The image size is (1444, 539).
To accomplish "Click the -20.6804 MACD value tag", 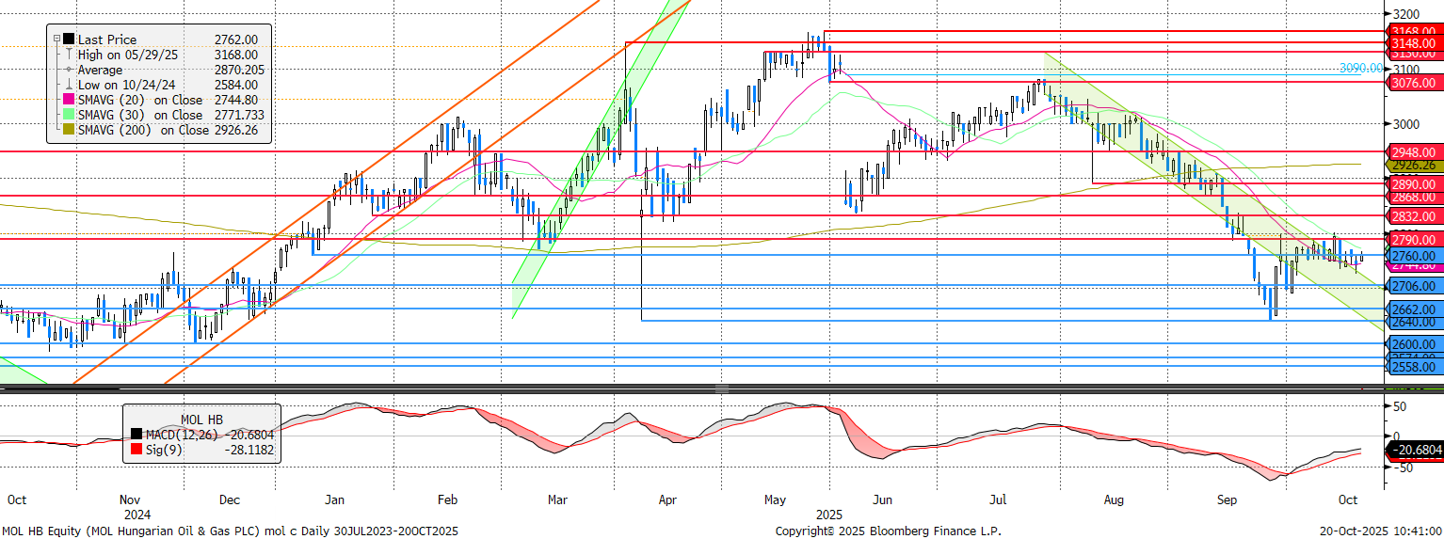I will click(x=1415, y=451).
